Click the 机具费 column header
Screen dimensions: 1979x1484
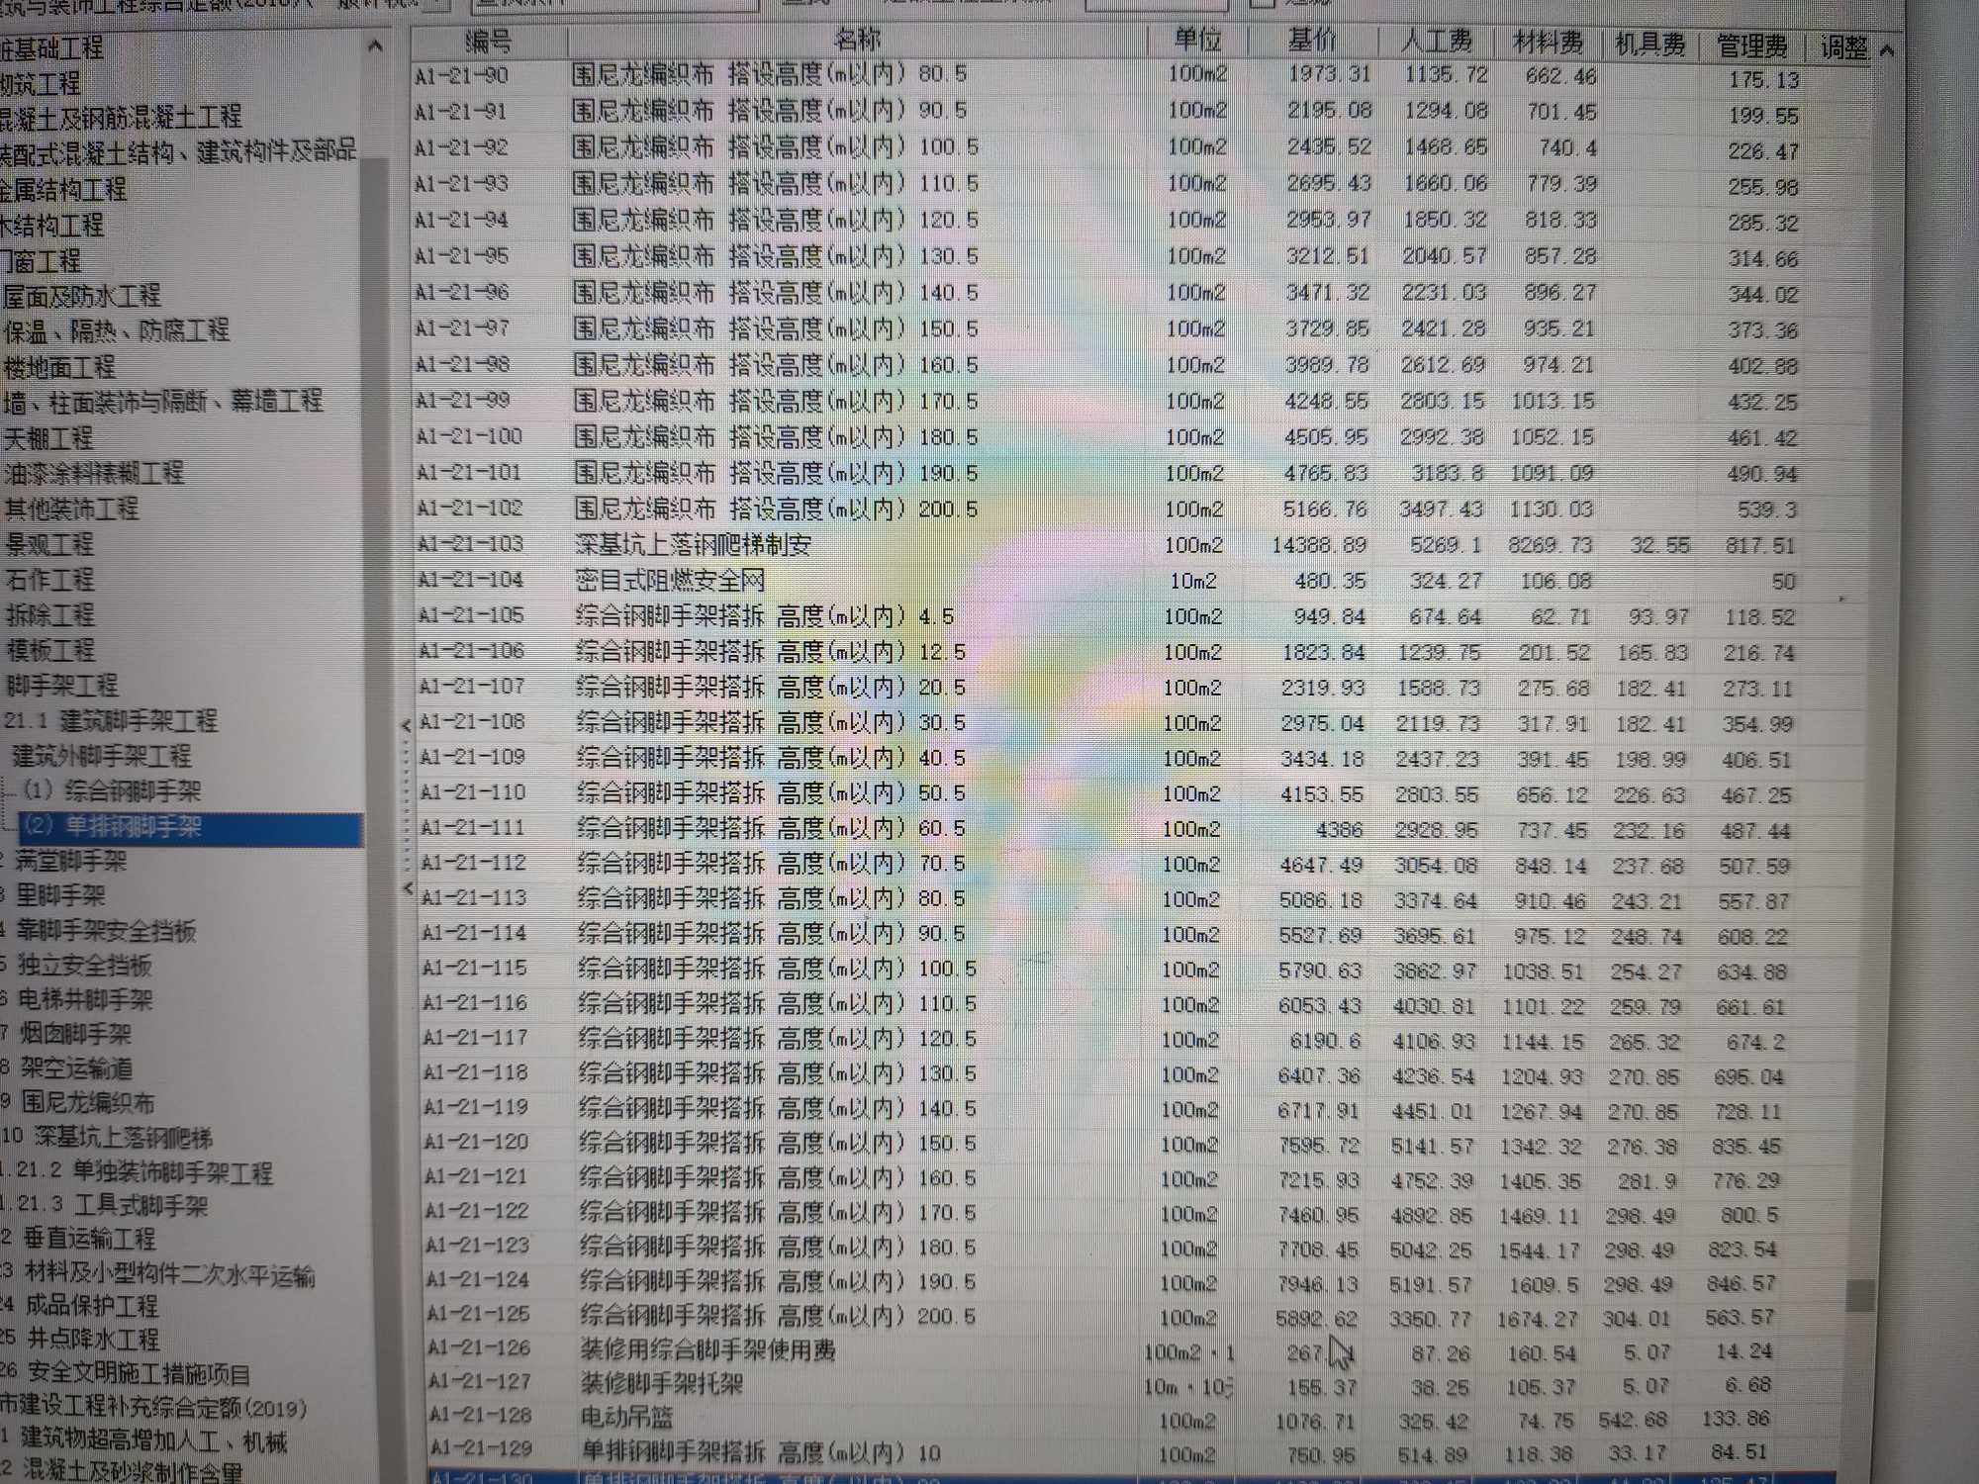click(1649, 45)
